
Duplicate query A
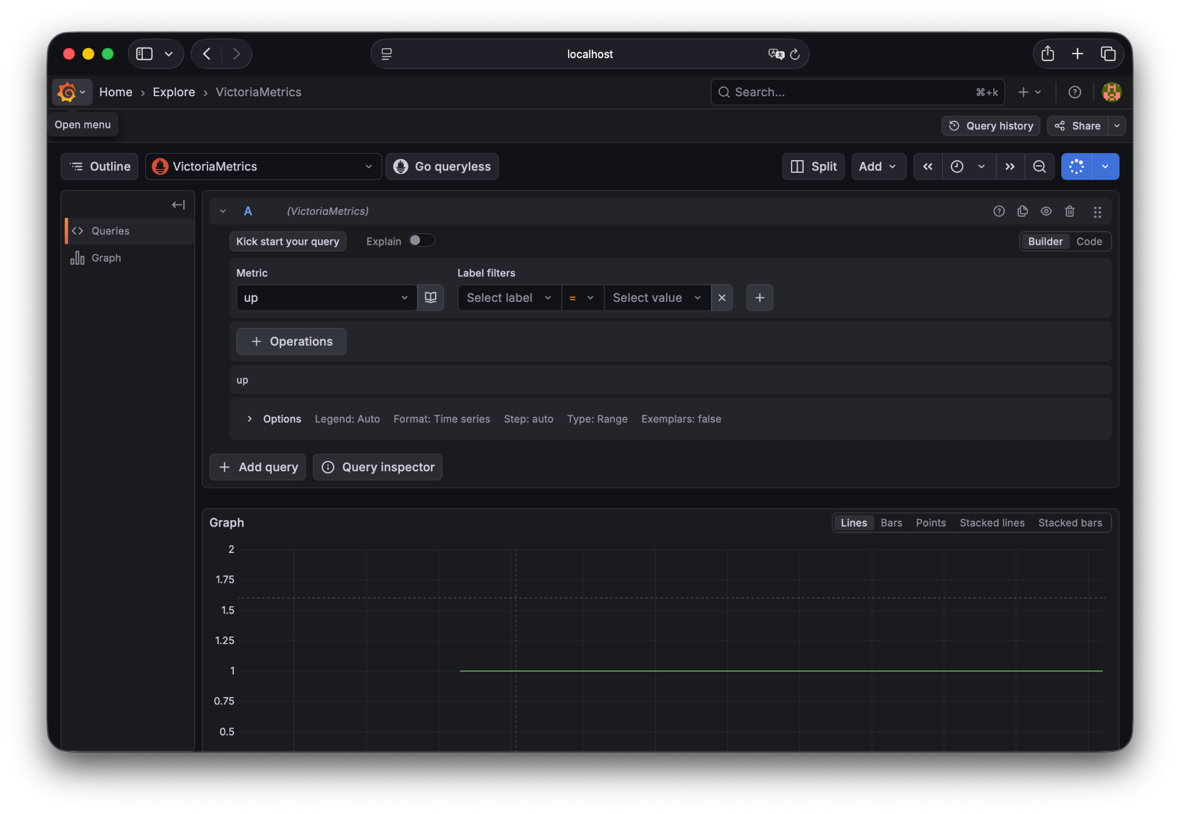tap(1023, 211)
